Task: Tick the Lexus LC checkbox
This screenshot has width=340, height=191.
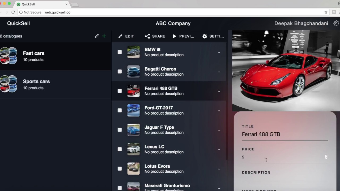Action: [120, 149]
